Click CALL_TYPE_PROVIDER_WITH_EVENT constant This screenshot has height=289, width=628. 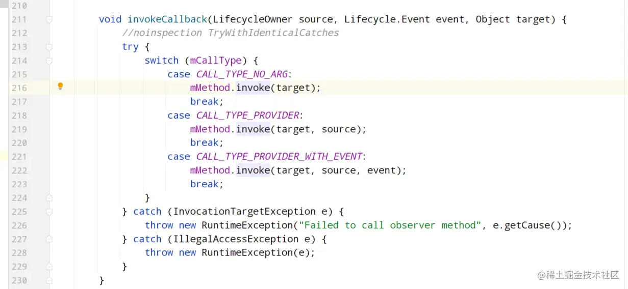point(279,157)
